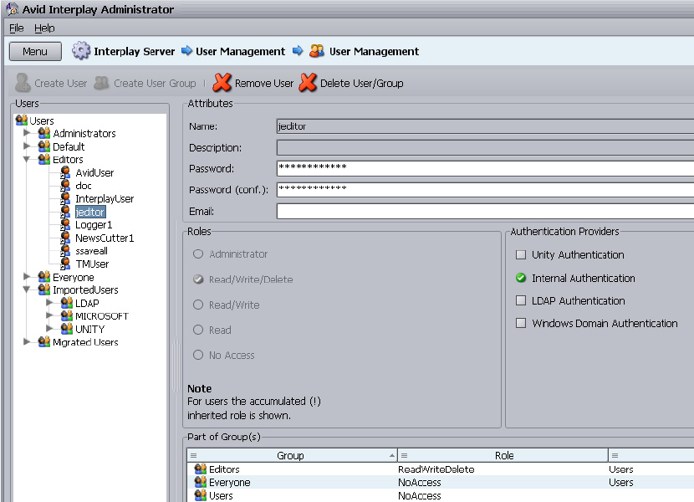Select the No Access role radio button
This screenshot has height=502, width=694.
tap(198, 355)
